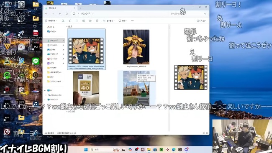This screenshot has height=153, width=272.
Task: Switch to the details view in the status bar
Action: point(204,133)
